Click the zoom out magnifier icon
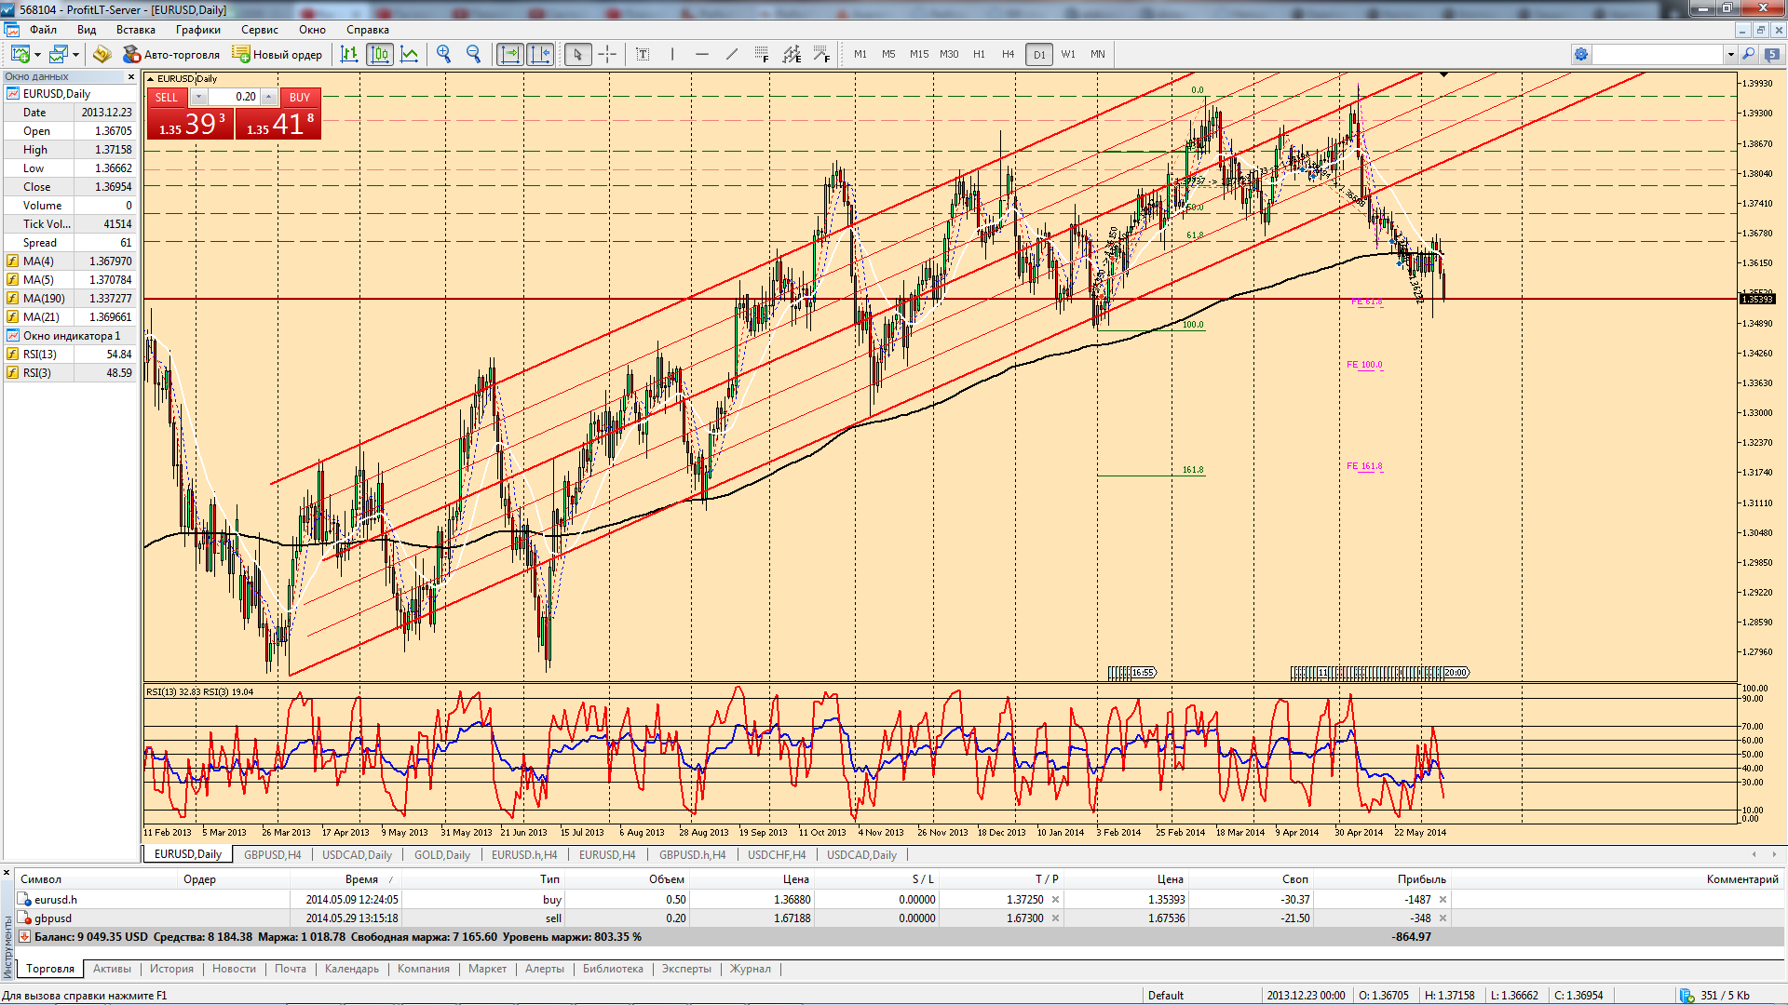 [x=474, y=54]
